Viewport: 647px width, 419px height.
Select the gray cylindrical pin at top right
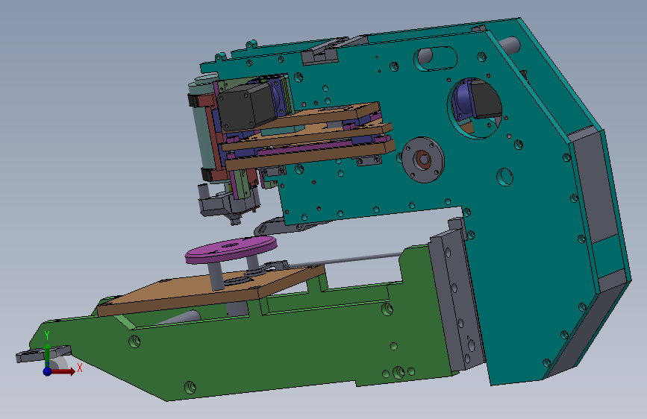click(510, 45)
